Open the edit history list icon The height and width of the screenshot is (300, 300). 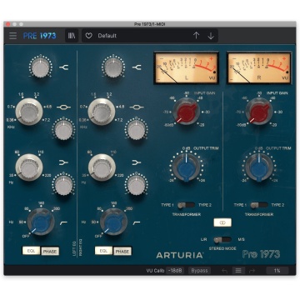pos(238,271)
